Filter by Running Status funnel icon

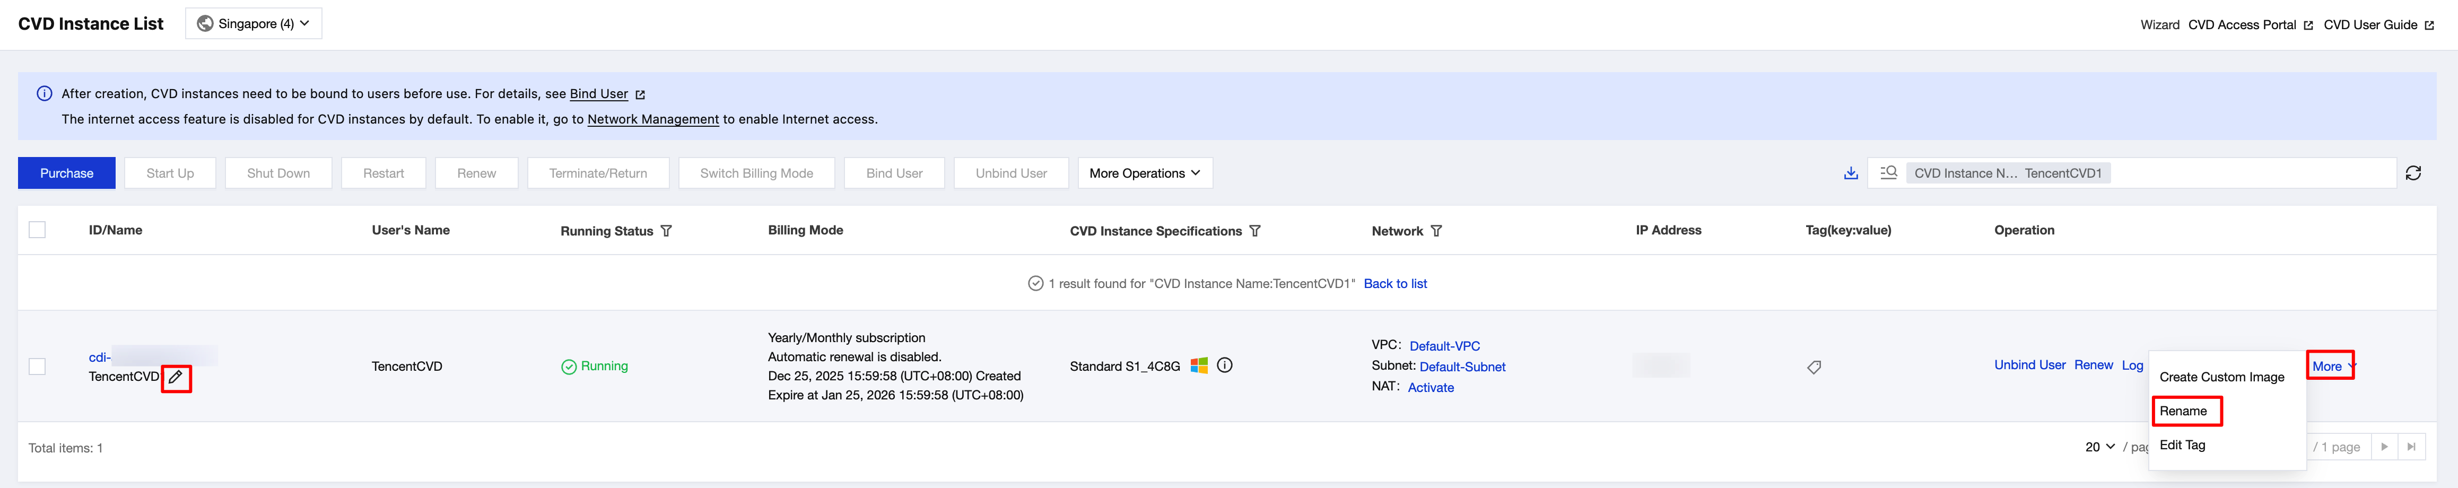tap(666, 231)
